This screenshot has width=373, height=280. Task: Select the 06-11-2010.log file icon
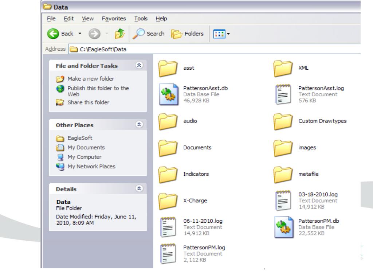pyautogui.click(x=168, y=227)
